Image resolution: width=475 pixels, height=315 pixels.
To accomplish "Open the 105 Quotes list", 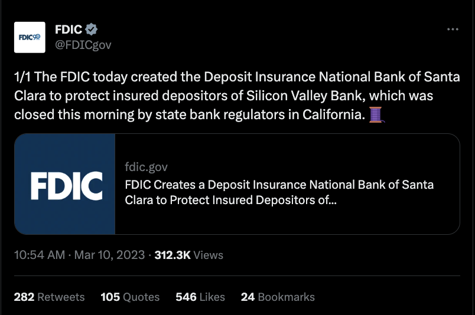I will pyautogui.click(x=130, y=297).
